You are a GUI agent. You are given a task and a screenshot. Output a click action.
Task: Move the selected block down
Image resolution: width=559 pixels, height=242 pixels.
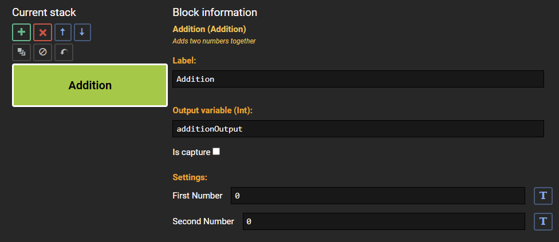click(x=82, y=33)
